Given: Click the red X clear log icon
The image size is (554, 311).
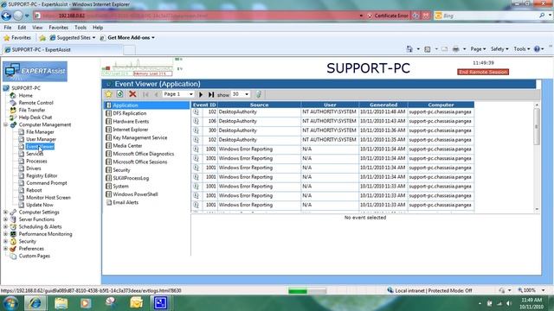Looking at the screenshot, I should click(132, 94).
